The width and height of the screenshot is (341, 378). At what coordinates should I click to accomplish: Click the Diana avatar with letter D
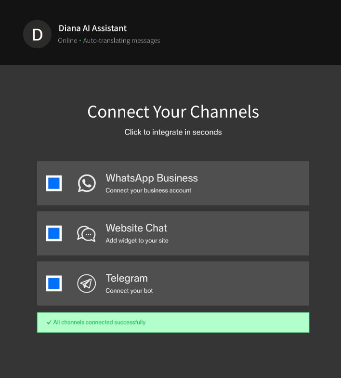[x=37, y=35]
